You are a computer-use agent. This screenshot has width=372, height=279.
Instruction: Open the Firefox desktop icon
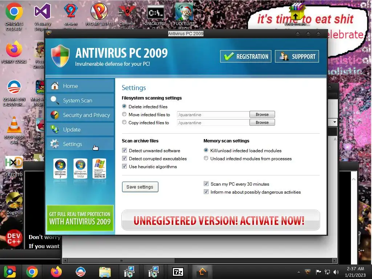14,52
